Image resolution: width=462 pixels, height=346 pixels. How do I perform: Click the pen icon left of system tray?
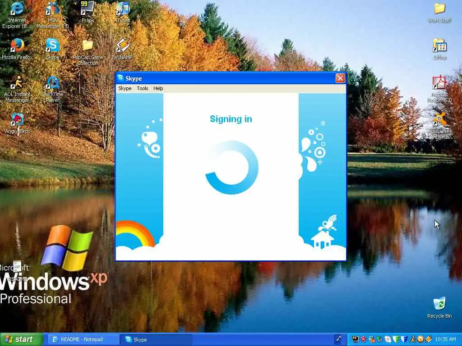[x=339, y=339]
